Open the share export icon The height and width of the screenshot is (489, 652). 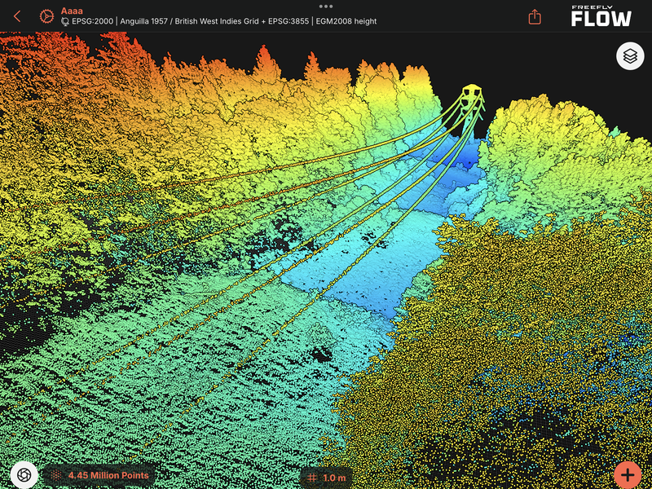pos(535,16)
